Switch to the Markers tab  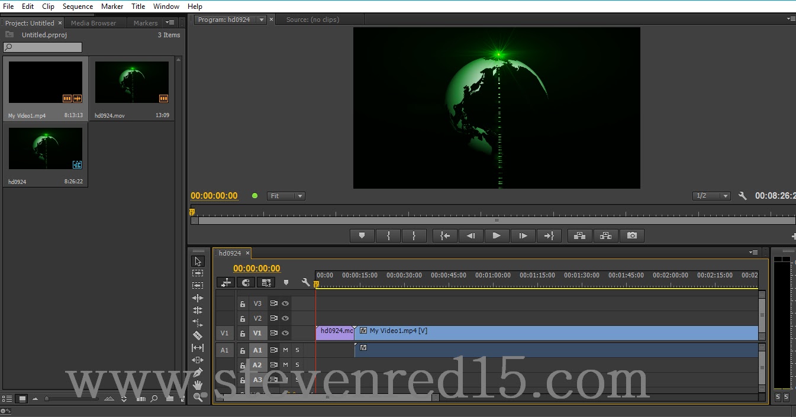146,23
